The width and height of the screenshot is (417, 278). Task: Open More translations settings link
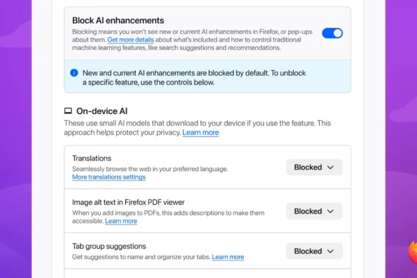[x=109, y=177]
